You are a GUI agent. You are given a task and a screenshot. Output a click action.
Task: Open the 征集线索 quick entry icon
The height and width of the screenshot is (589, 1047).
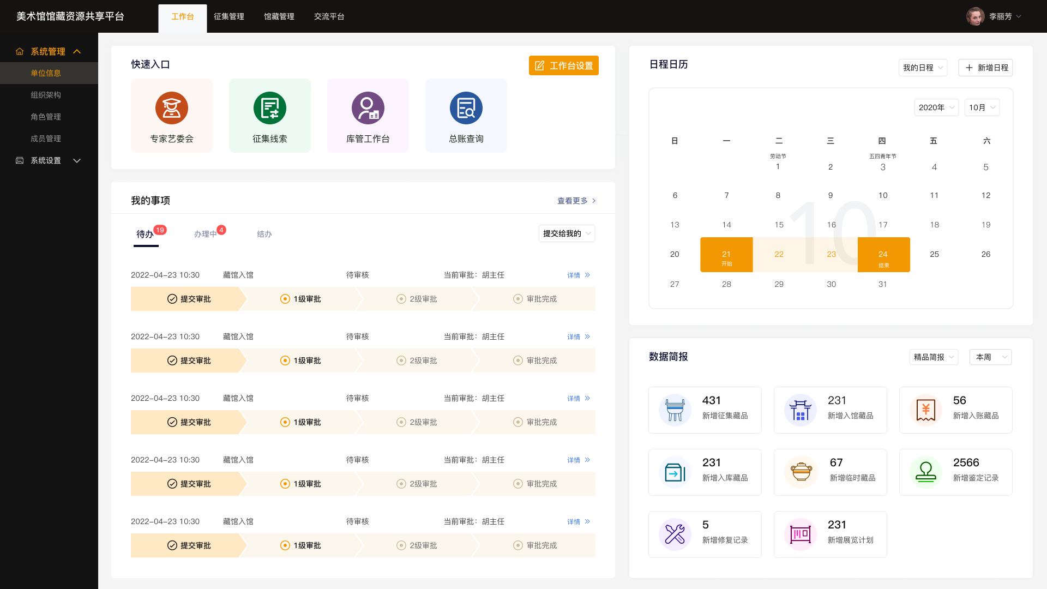coord(269,108)
